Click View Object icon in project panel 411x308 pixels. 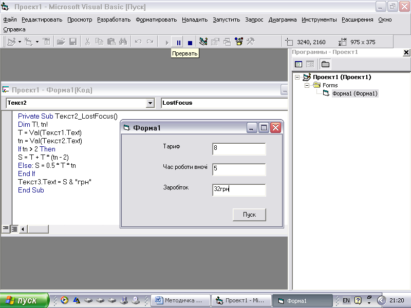click(310, 64)
